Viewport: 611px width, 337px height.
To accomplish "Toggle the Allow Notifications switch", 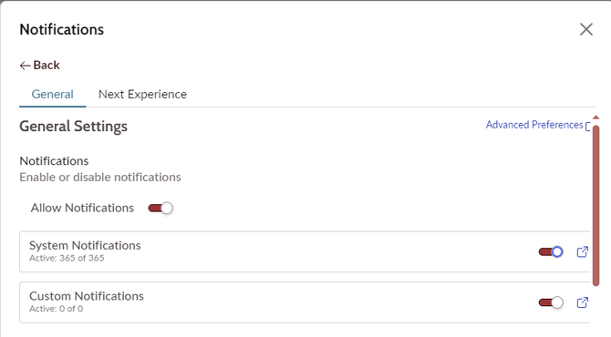I will point(161,209).
